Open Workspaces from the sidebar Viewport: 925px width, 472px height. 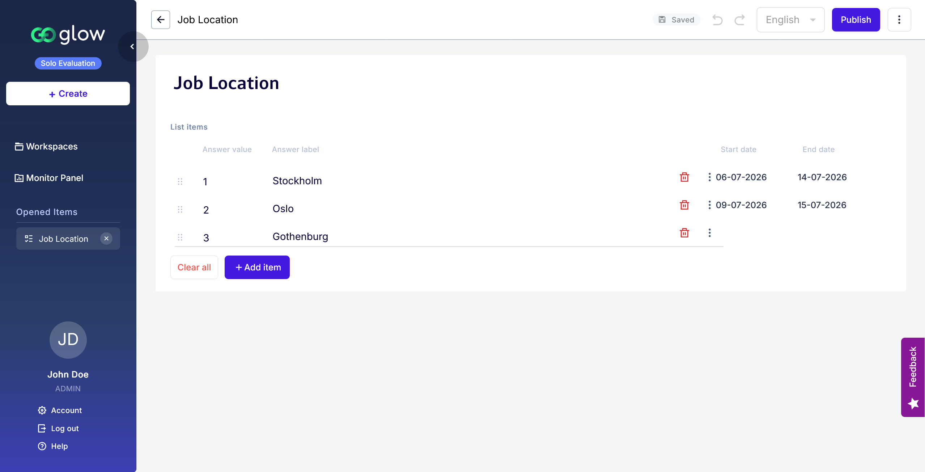pos(46,147)
